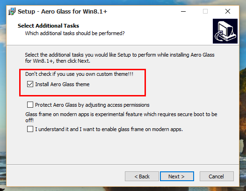Minimize the Aero Glass Setup window
246x191 pixels.
[x=183, y=11]
